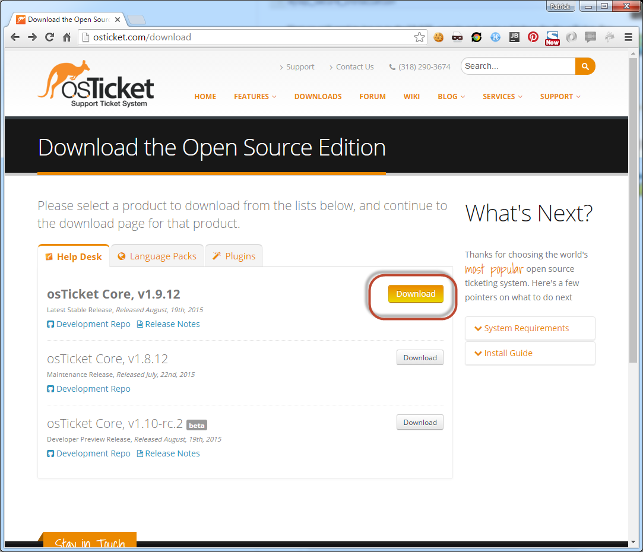Switch to the Language Packs tab

[157, 256]
